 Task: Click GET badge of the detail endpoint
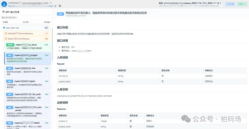pyautogui.click(x=10, y=123)
